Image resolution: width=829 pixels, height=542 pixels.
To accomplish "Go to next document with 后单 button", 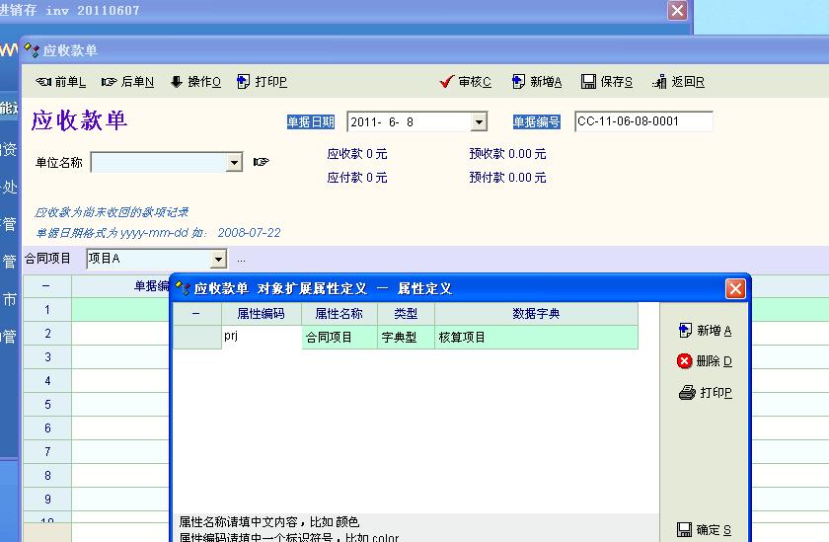I will (128, 82).
